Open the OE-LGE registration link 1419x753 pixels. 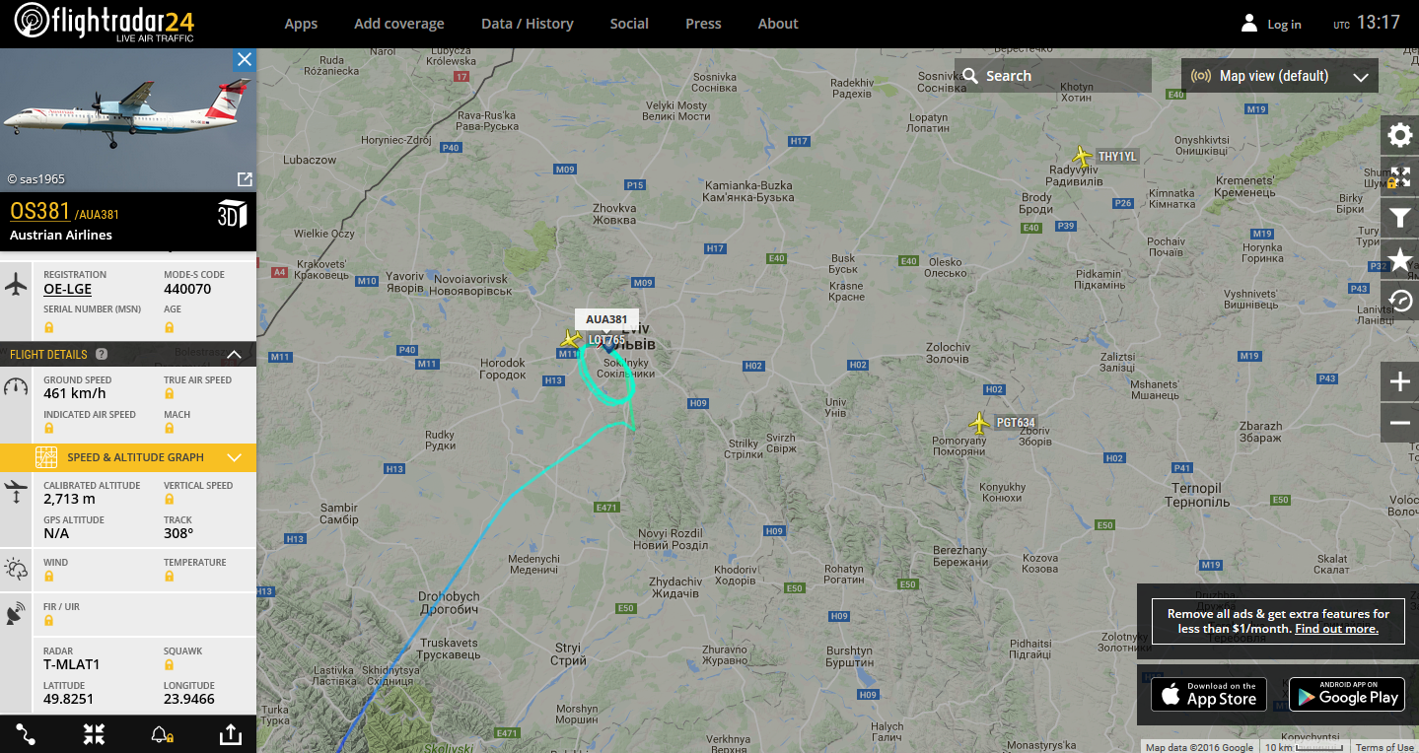pos(68,289)
